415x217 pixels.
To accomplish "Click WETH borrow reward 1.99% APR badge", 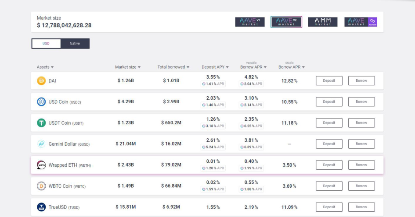I will [x=251, y=168].
